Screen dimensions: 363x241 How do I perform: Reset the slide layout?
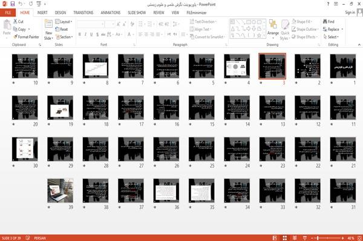[x=62, y=29]
